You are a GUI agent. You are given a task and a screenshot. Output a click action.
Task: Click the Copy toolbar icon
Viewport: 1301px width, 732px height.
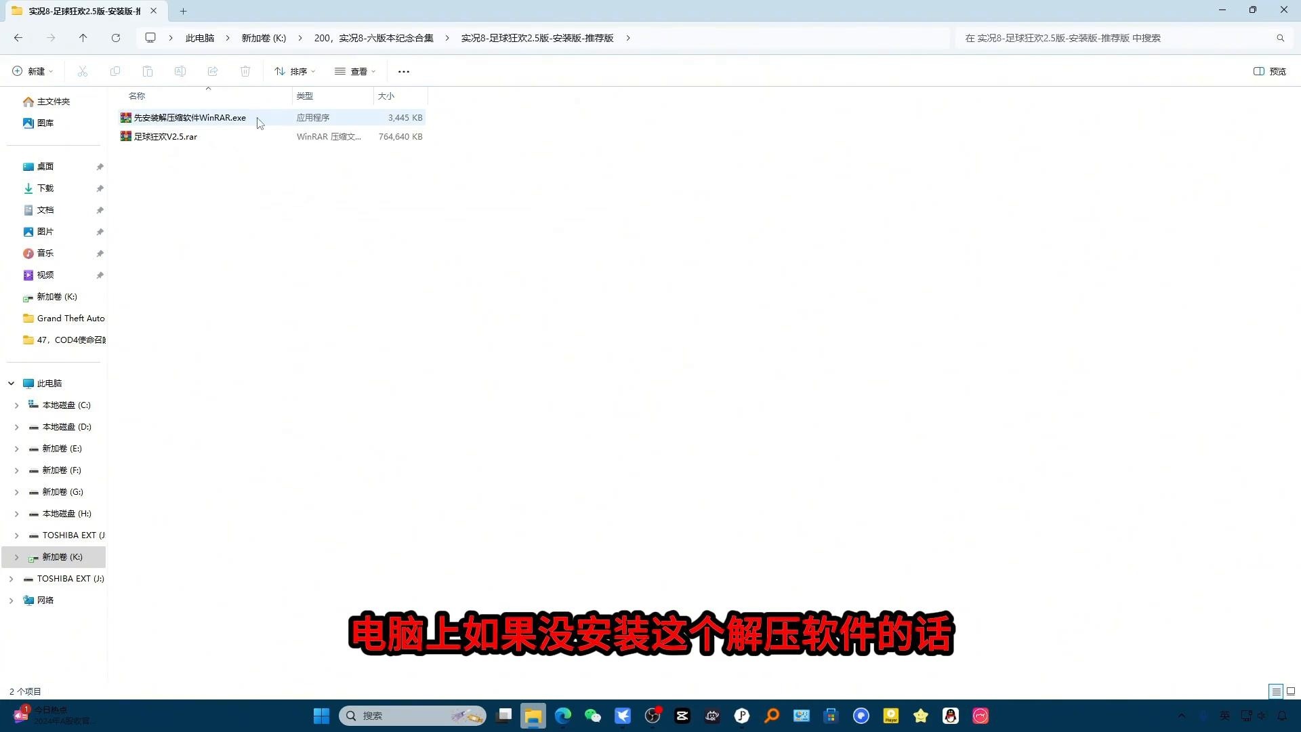(x=115, y=71)
